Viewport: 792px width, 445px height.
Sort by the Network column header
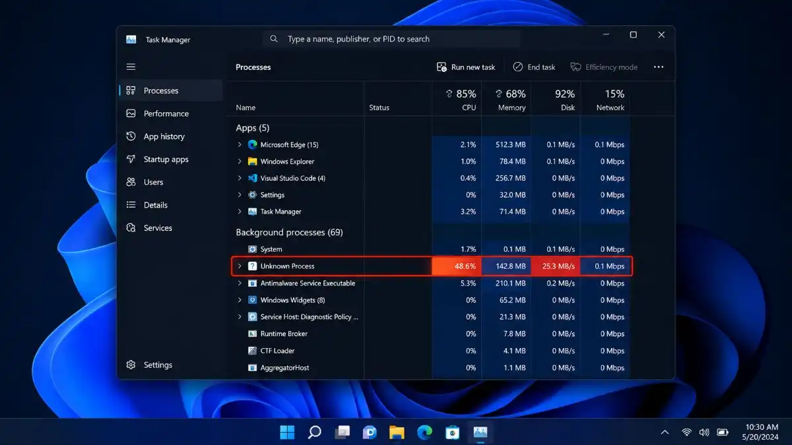[605, 100]
